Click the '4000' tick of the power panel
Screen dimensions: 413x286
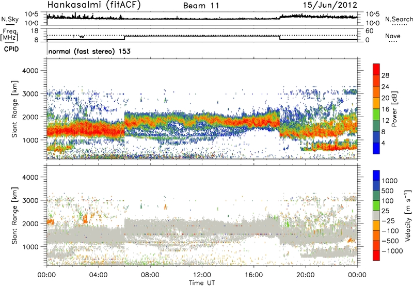[x=30, y=71]
